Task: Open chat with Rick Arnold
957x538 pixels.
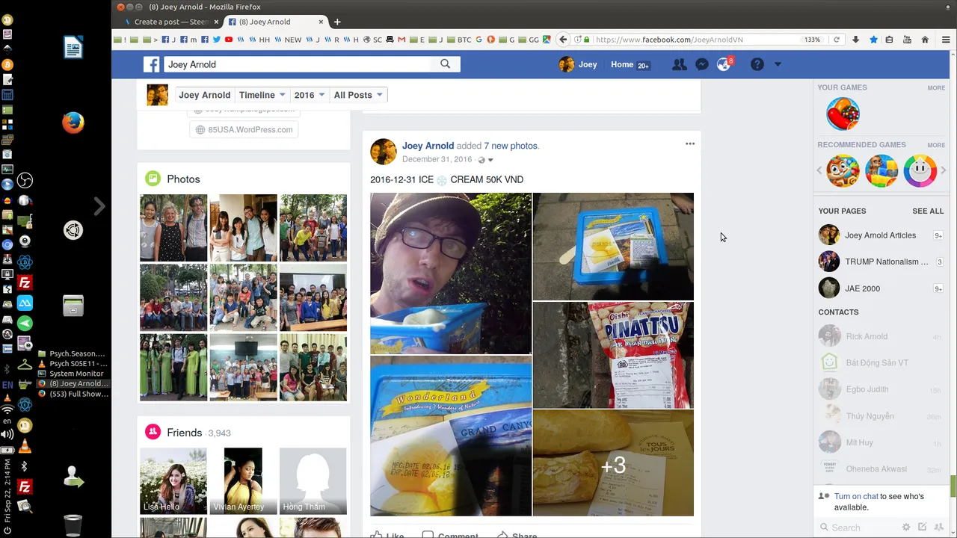Action: 881,336
